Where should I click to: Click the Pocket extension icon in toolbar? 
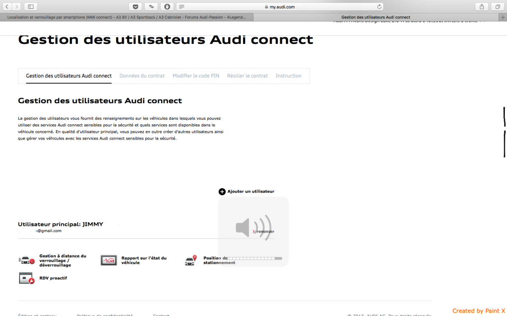135,6
